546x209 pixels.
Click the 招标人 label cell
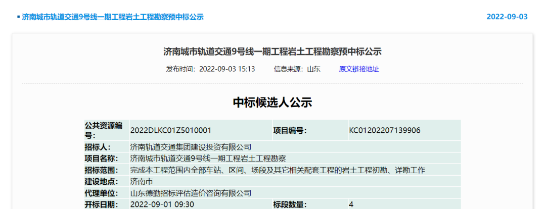pyautogui.click(x=107, y=147)
